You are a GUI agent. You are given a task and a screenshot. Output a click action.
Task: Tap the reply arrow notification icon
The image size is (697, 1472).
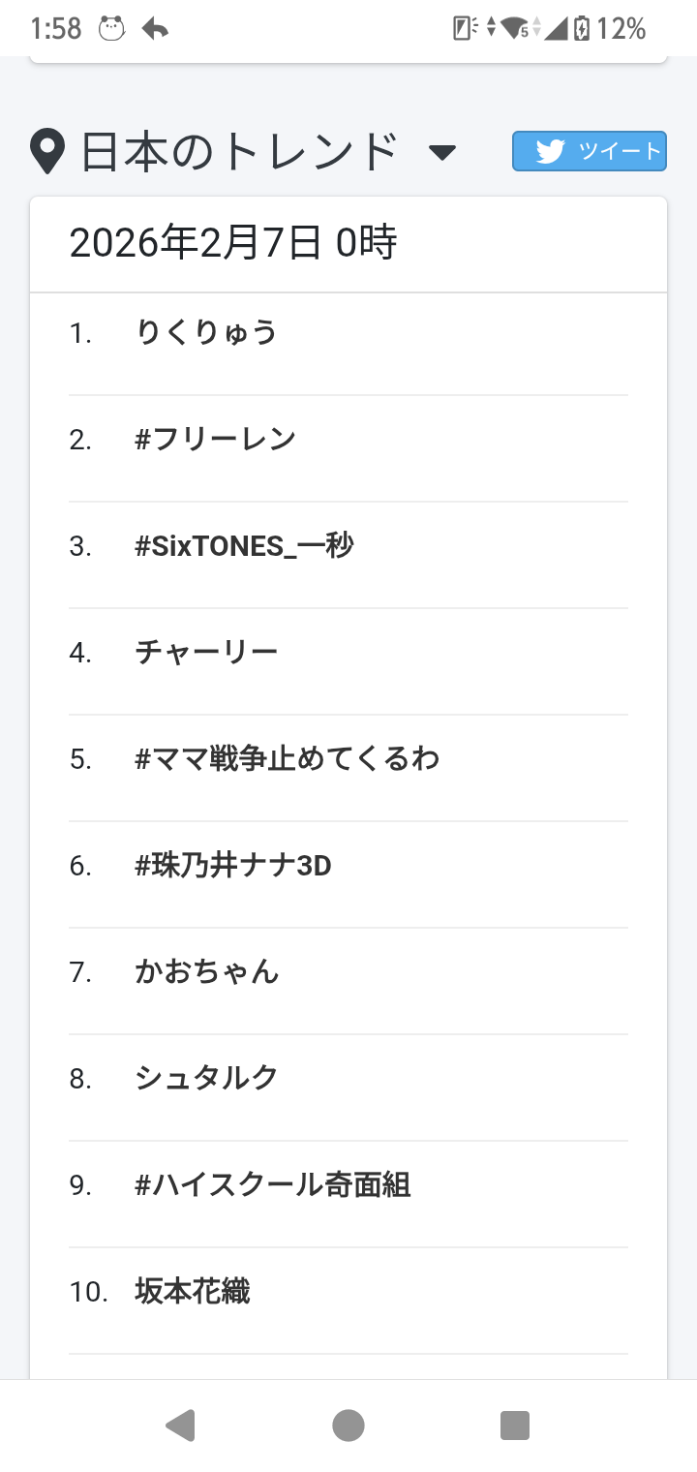tap(155, 29)
